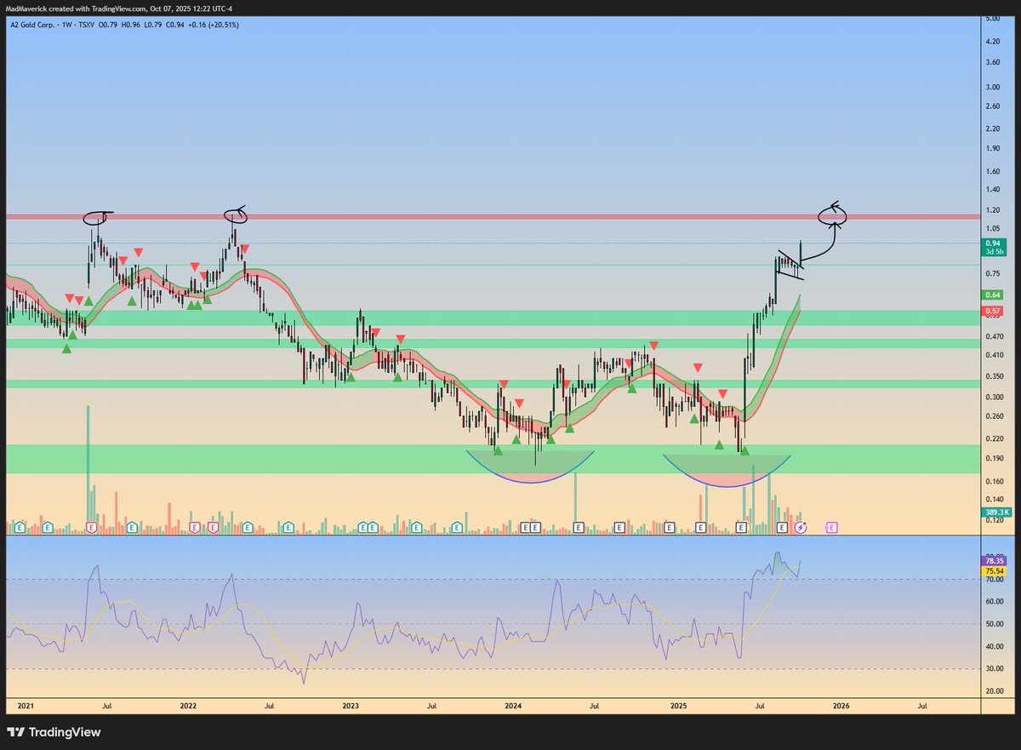Click the 20.00 RSI axis label
1021x750 pixels.
[x=994, y=691]
